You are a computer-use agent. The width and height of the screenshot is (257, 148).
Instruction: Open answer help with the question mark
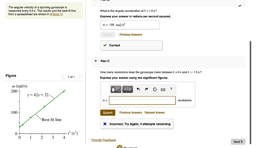171,89
